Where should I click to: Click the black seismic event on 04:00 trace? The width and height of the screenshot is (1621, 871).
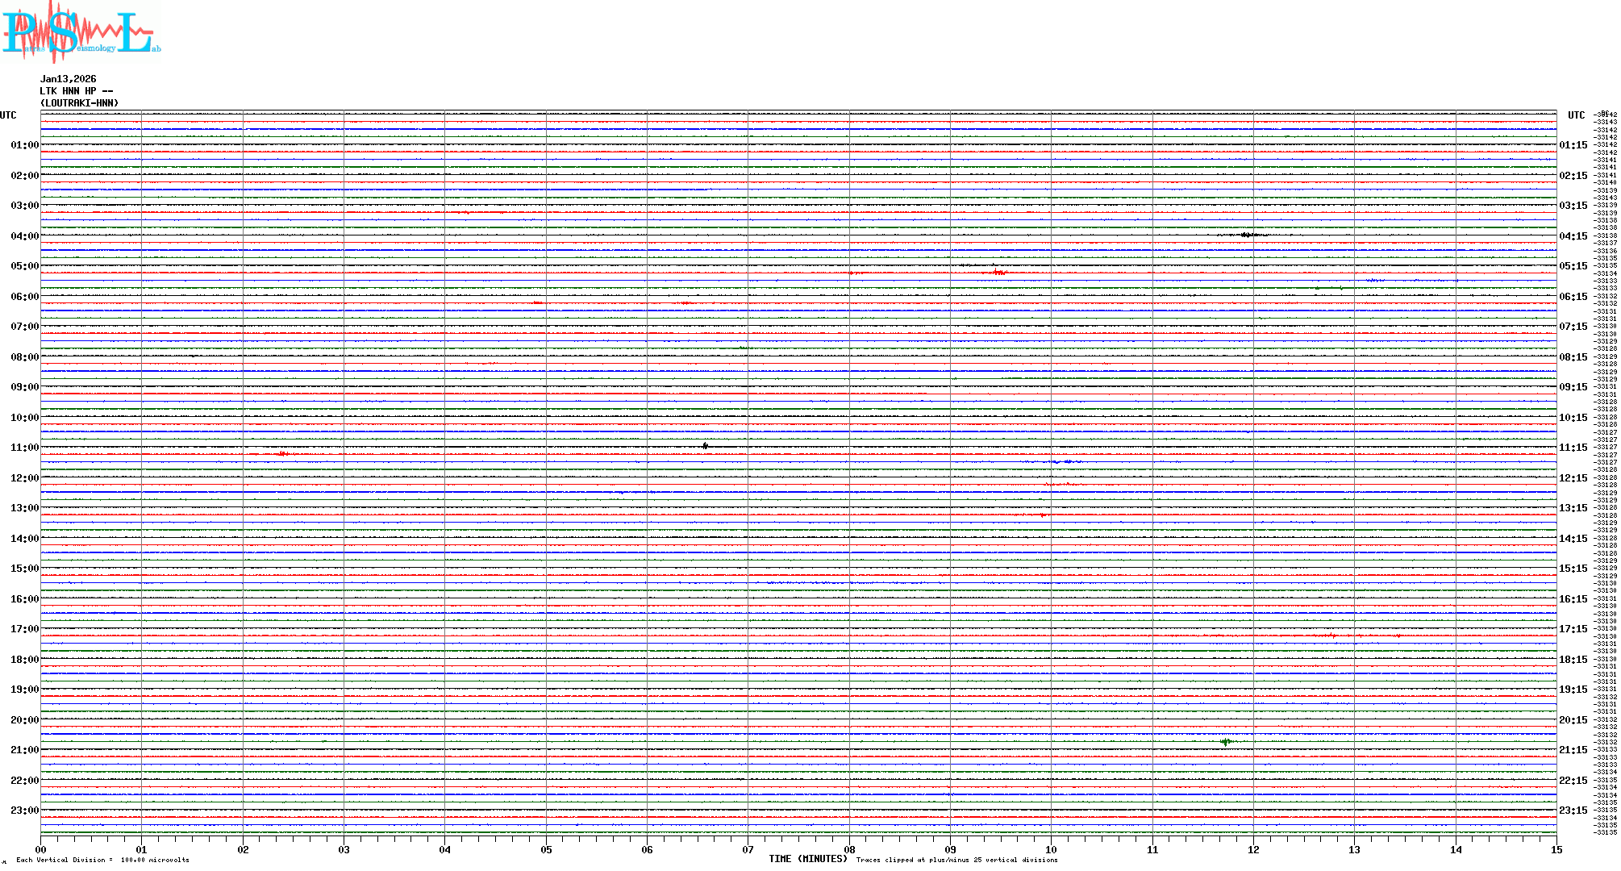(x=1247, y=235)
